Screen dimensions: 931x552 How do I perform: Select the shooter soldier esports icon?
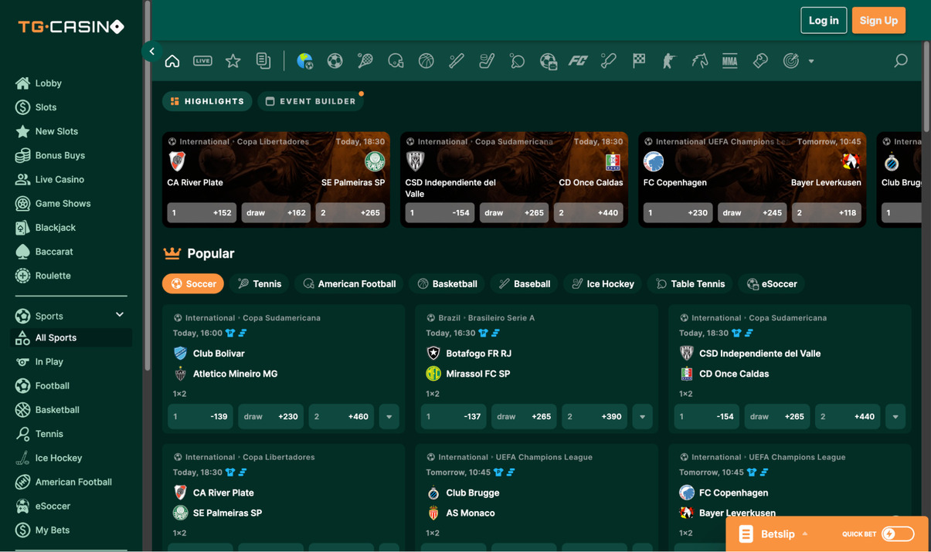point(669,61)
